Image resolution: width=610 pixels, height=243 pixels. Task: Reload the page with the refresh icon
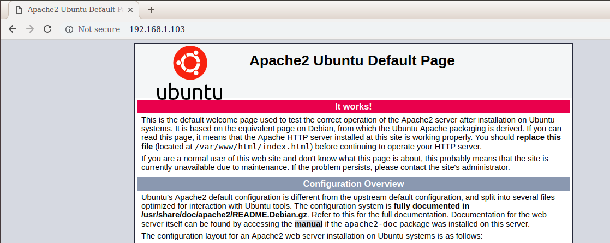[x=47, y=29]
